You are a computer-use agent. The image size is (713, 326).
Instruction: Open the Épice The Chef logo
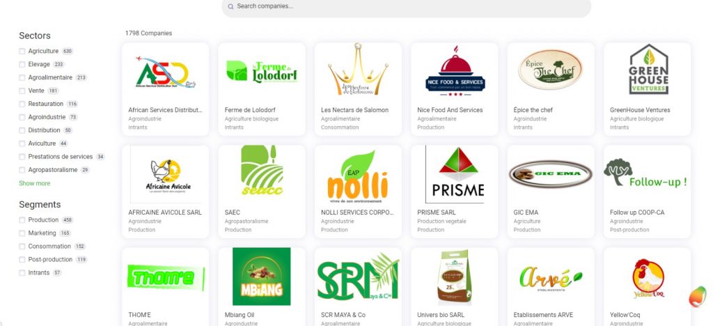click(x=550, y=70)
